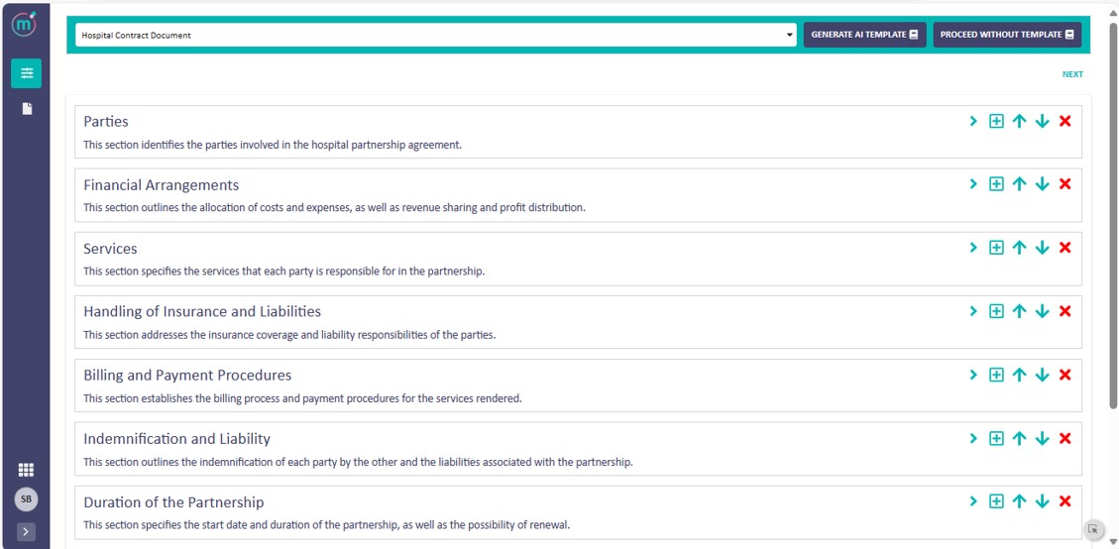Click Handling of Insurance and Liabilities title
1119x549 pixels.
(202, 312)
